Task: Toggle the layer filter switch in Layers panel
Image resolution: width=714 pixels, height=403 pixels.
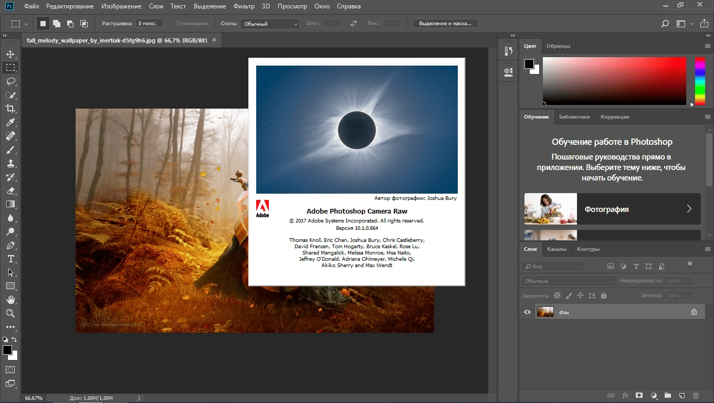Action: coord(690,264)
